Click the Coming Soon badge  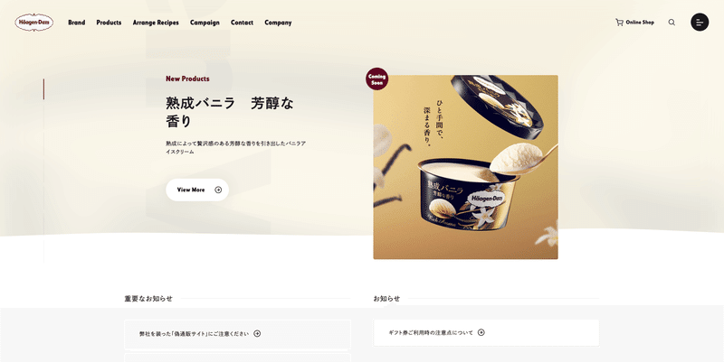pos(376,79)
